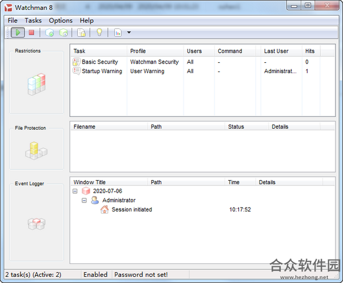Click the 10:17:52 time value
The image size is (343, 283).
[x=240, y=209]
